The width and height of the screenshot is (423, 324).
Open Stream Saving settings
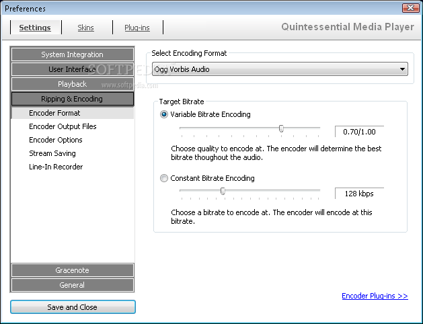[x=52, y=153]
